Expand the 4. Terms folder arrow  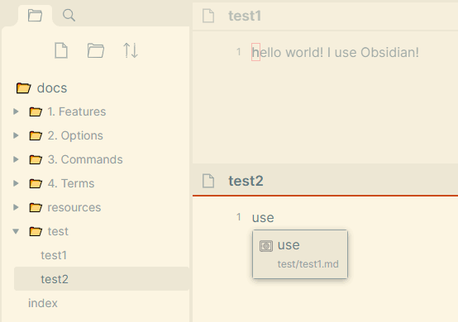pyautogui.click(x=16, y=183)
